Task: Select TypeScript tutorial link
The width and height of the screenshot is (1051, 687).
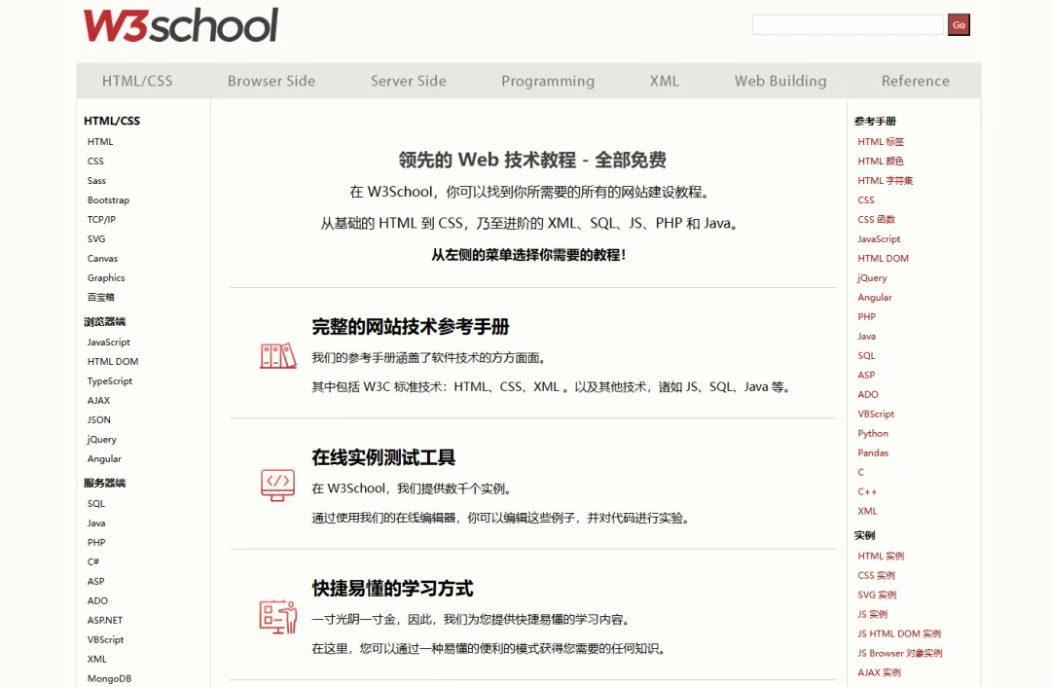Action: [110, 380]
